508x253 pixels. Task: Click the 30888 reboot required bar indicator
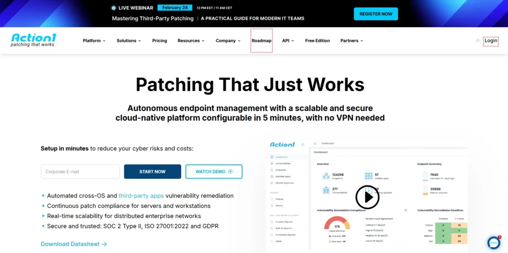click(425, 190)
